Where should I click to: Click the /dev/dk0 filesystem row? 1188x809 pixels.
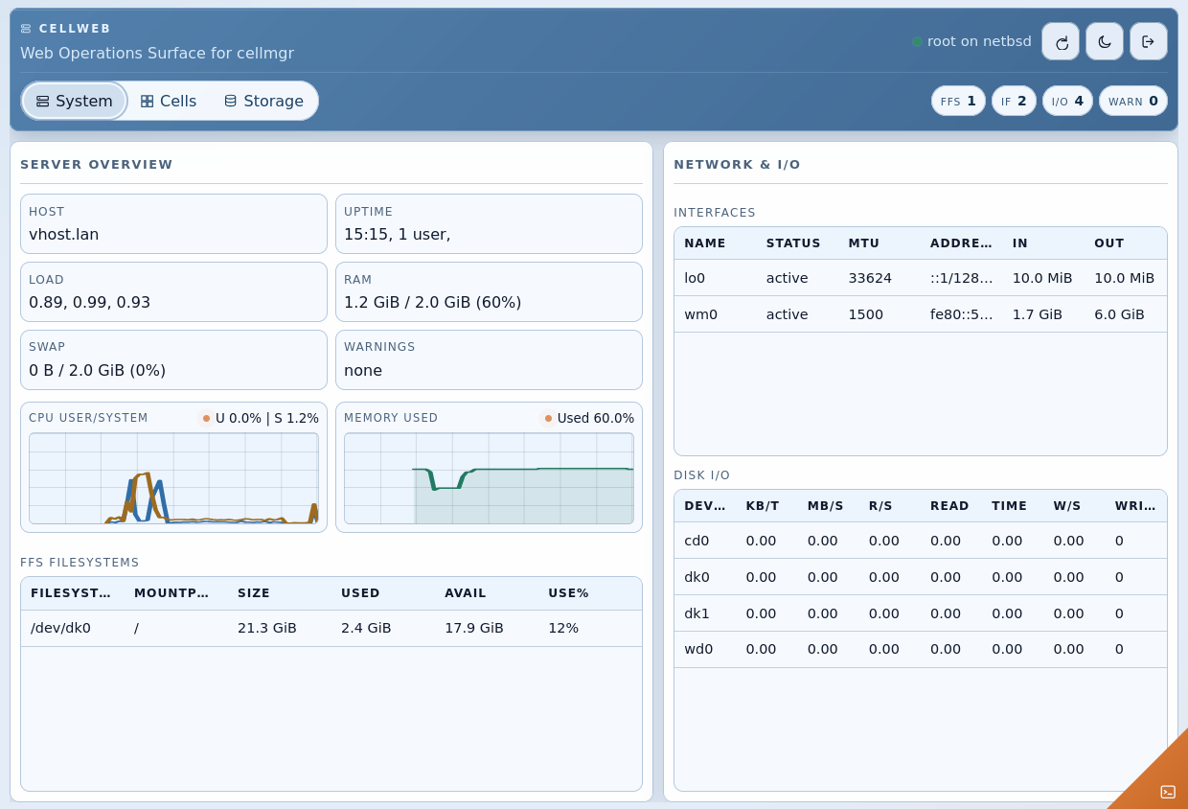[x=331, y=629]
